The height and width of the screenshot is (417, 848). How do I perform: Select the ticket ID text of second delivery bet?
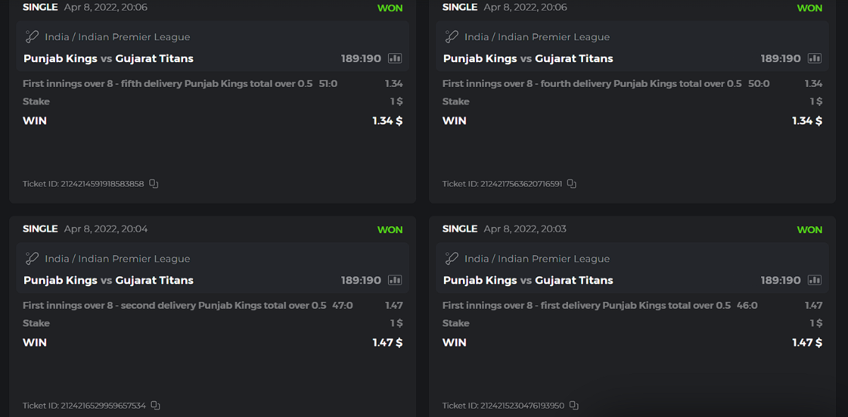tap(83, 406)
